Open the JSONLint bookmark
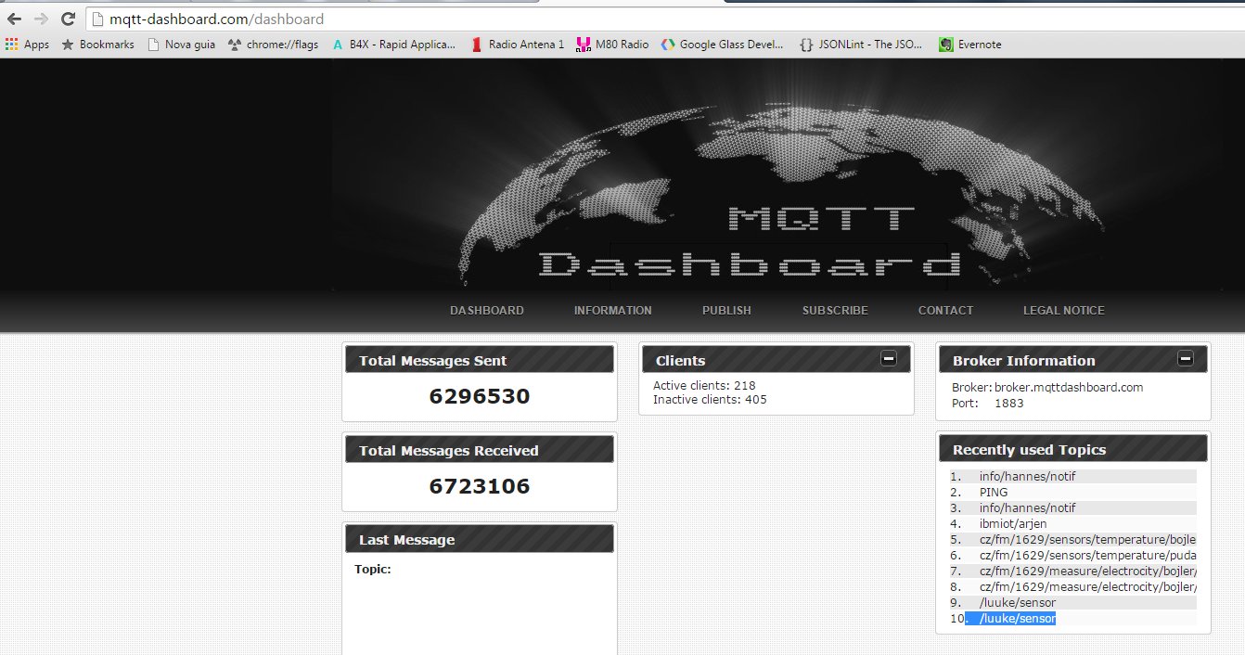Viewport: 1245px width, 655px height. [861, 44]
